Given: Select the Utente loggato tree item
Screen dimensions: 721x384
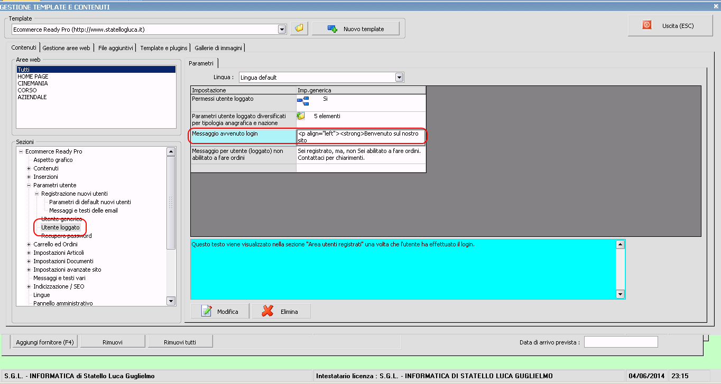Looking at the screenshot, I should click(60, 227).
